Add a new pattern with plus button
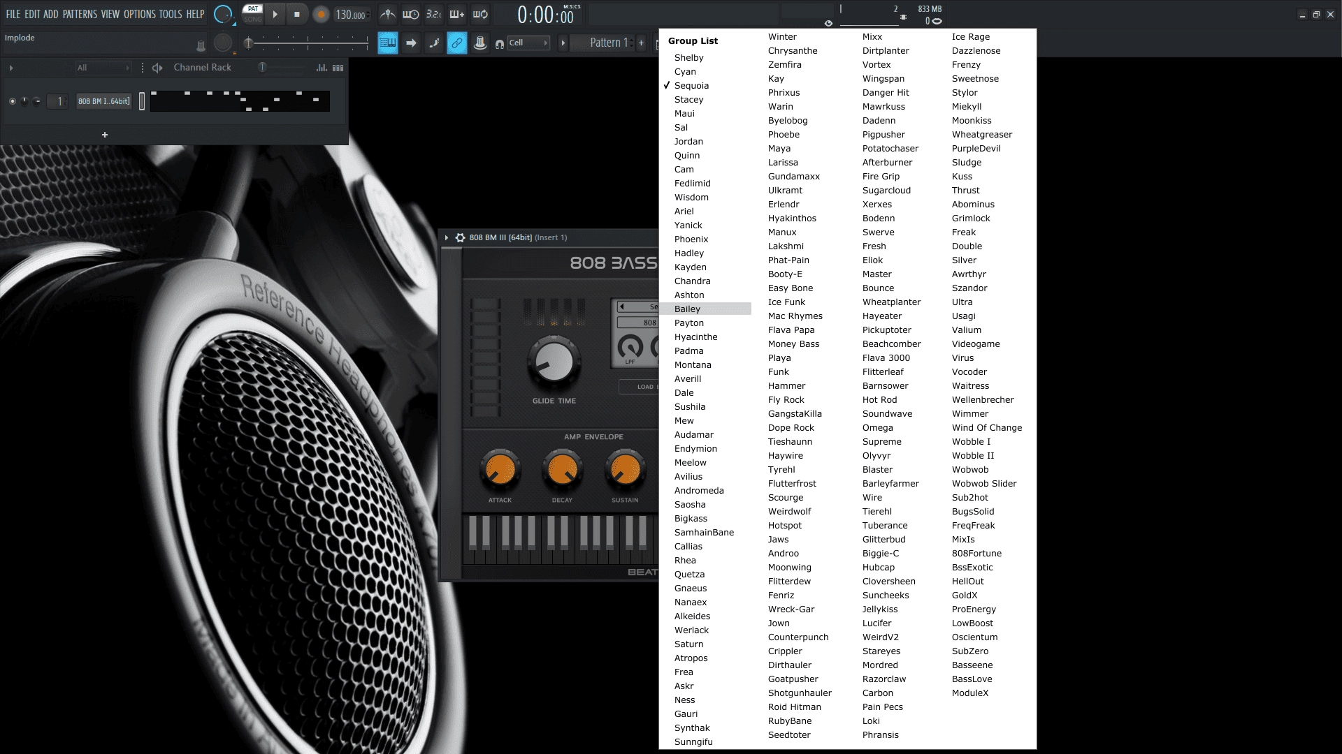 [x=641, y=43]
